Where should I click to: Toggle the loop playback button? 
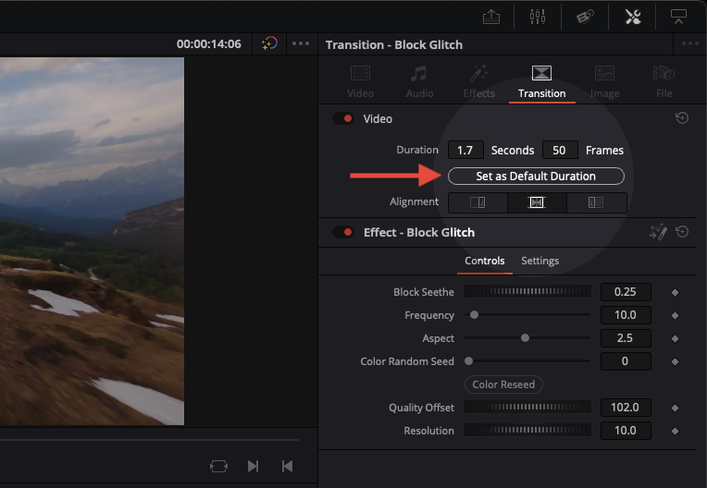(218, 467)
